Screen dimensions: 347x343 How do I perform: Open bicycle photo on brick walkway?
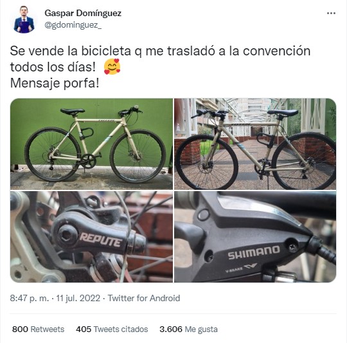coord(255,144)
